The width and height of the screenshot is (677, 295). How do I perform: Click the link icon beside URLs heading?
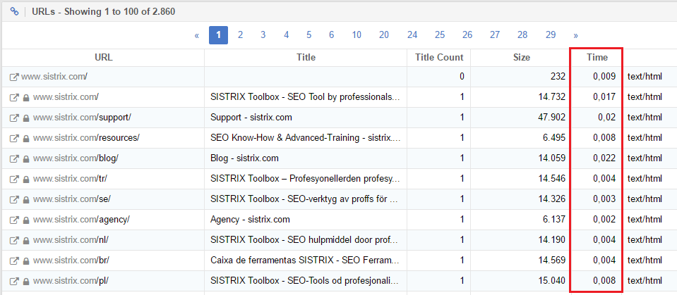tap(14, 12)
